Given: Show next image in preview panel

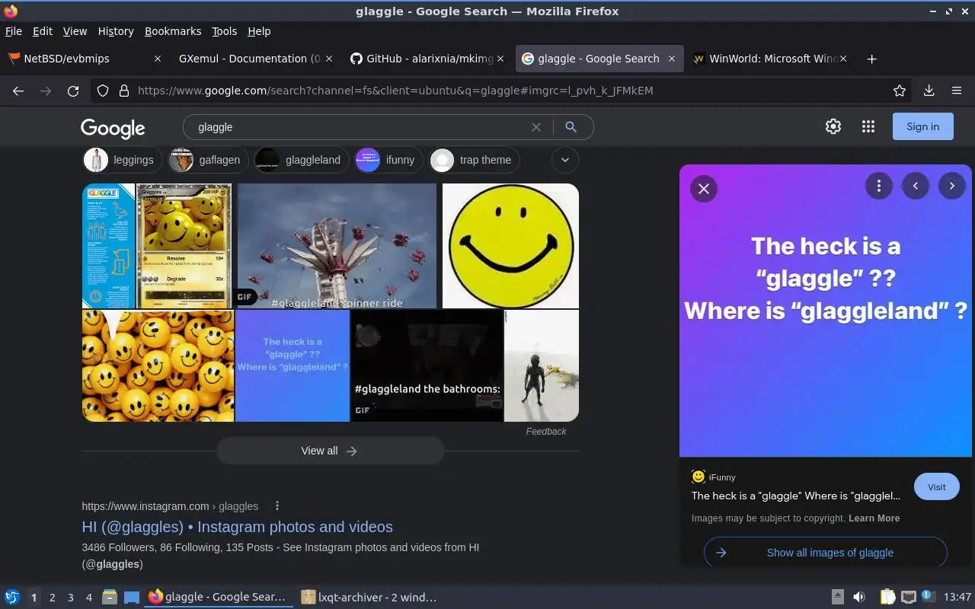Looking at the screenshot, I should 952,186.
